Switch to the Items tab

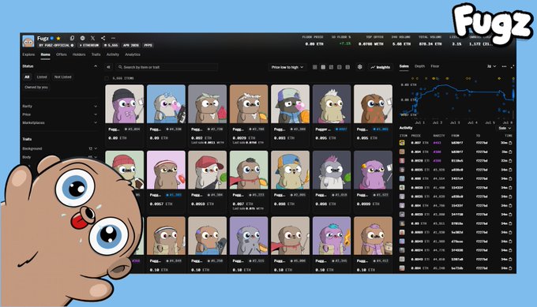pyautogui.click(x=46, y=54)
